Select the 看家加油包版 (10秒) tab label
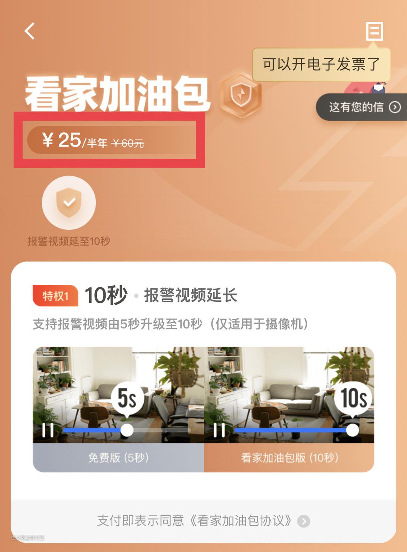The height and width of the screenshot is (552, 407). [x=289, y=458]
